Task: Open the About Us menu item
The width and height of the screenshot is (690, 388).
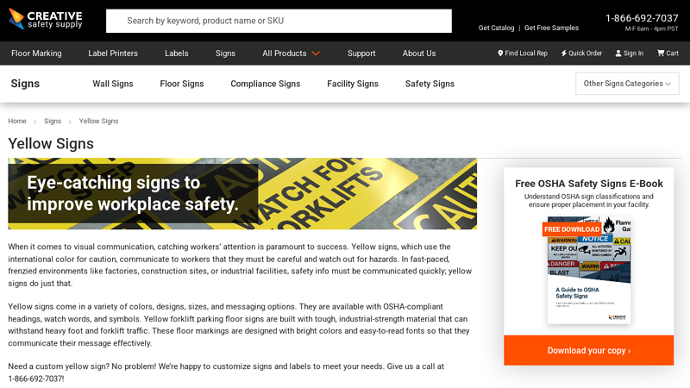Action: pyautogui.click(x=419, y=53)
